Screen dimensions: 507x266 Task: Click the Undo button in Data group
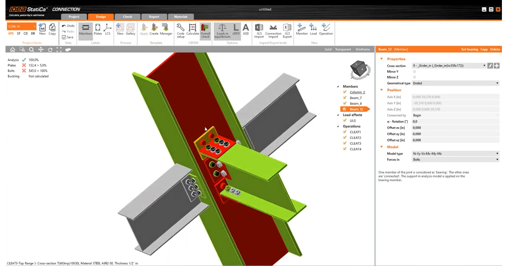pyautogui.click(x=68, y=26)
